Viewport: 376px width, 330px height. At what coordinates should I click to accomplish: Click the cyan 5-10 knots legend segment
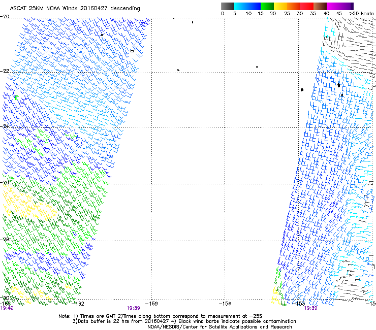coord(241,6)
